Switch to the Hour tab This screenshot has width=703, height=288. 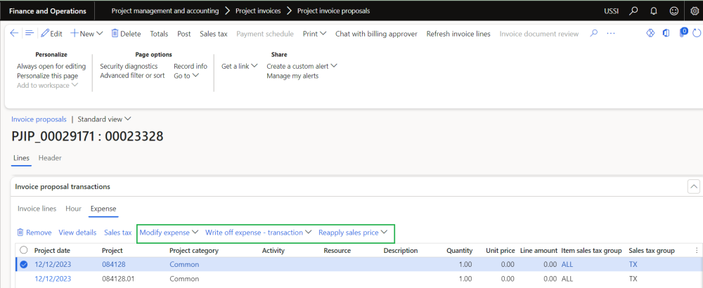(73, 209)
